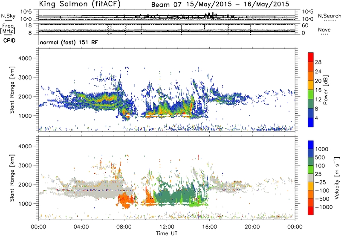
Task: Click the 16 label on the power colorbar
Action: [x=318, y=90]
